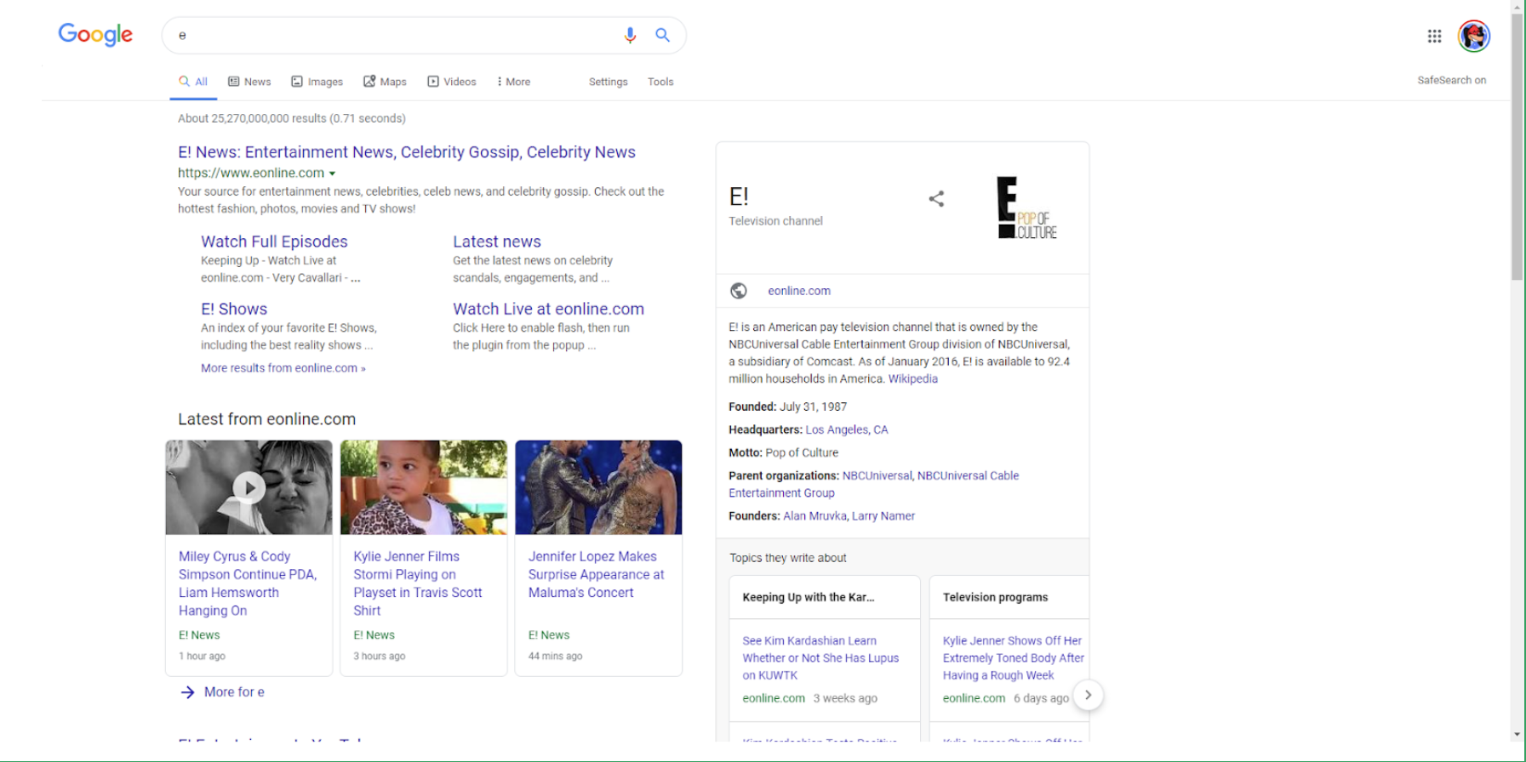The height and width of the screenshot is (762, 1526).
Task: Click the page vertical scrollbar thumb
Action: click(1517, 146)
